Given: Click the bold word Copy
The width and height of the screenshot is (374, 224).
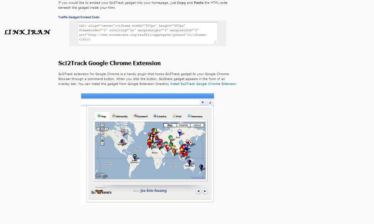Looking at the screenshot, I should coord(182,3).
